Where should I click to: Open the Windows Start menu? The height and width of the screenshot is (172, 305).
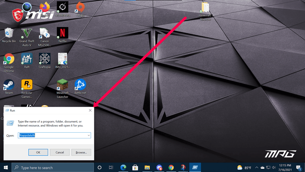pyautogui.click(x=6, y=167)
